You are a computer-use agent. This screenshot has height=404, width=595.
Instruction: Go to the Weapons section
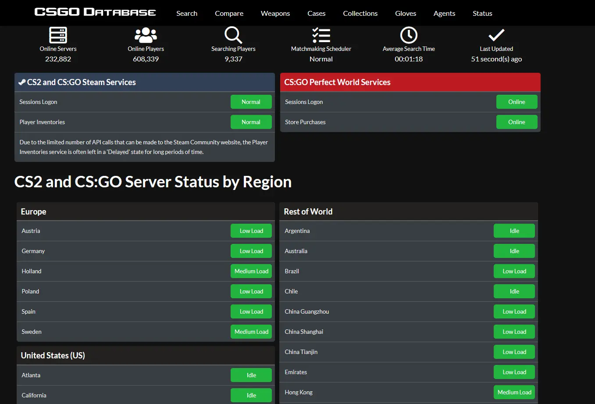click(x=275, y=13)
